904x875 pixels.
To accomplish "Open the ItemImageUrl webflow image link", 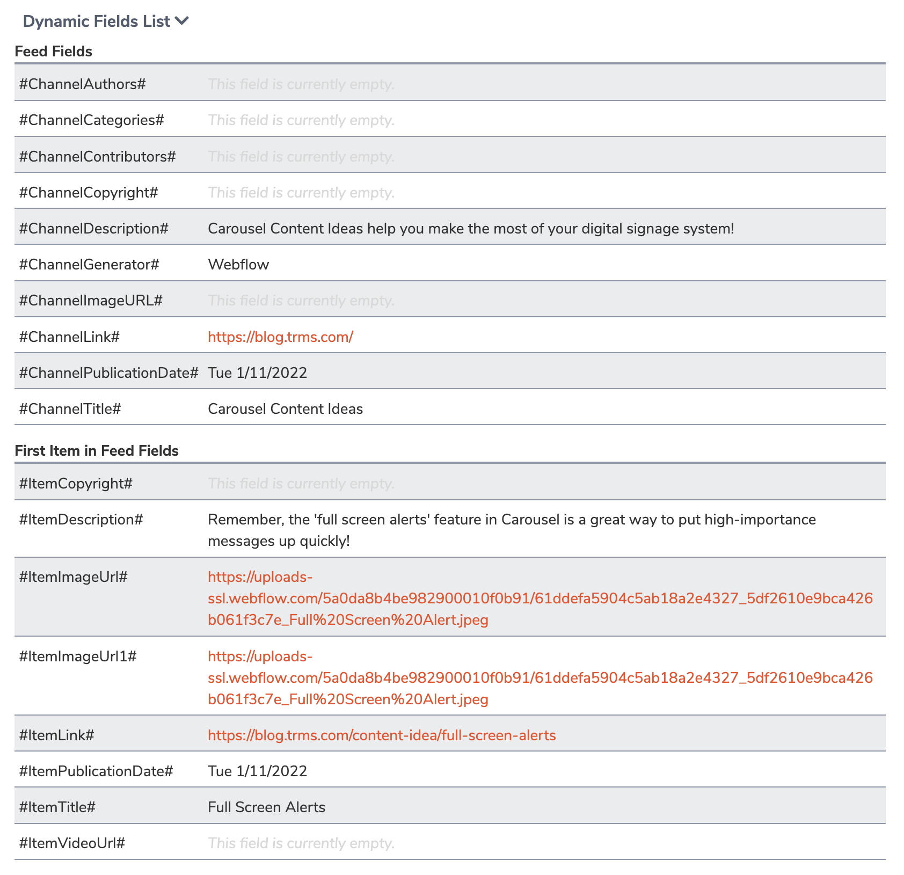I will coord(540,599).
